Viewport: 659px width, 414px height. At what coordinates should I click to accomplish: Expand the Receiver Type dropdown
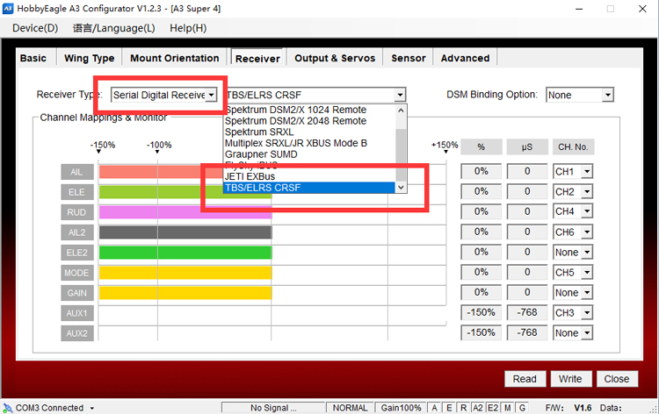click(210, 95)
